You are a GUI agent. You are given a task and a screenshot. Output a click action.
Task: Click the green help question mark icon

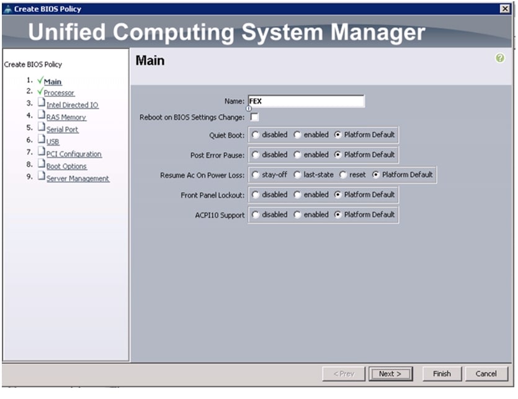[500, 58]
